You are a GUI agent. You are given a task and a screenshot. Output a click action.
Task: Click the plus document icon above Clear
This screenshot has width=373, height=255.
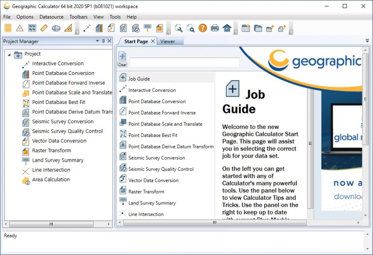(x=122, y=56)
